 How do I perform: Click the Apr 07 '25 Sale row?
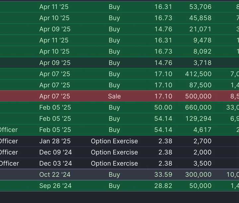119,96
